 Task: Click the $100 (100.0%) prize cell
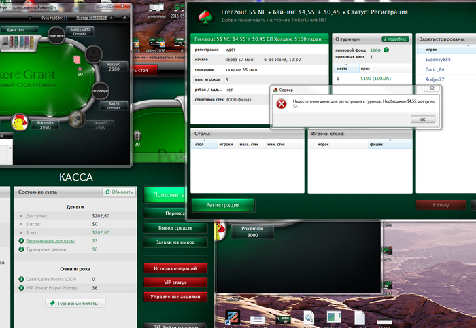(x=375, y=79)
